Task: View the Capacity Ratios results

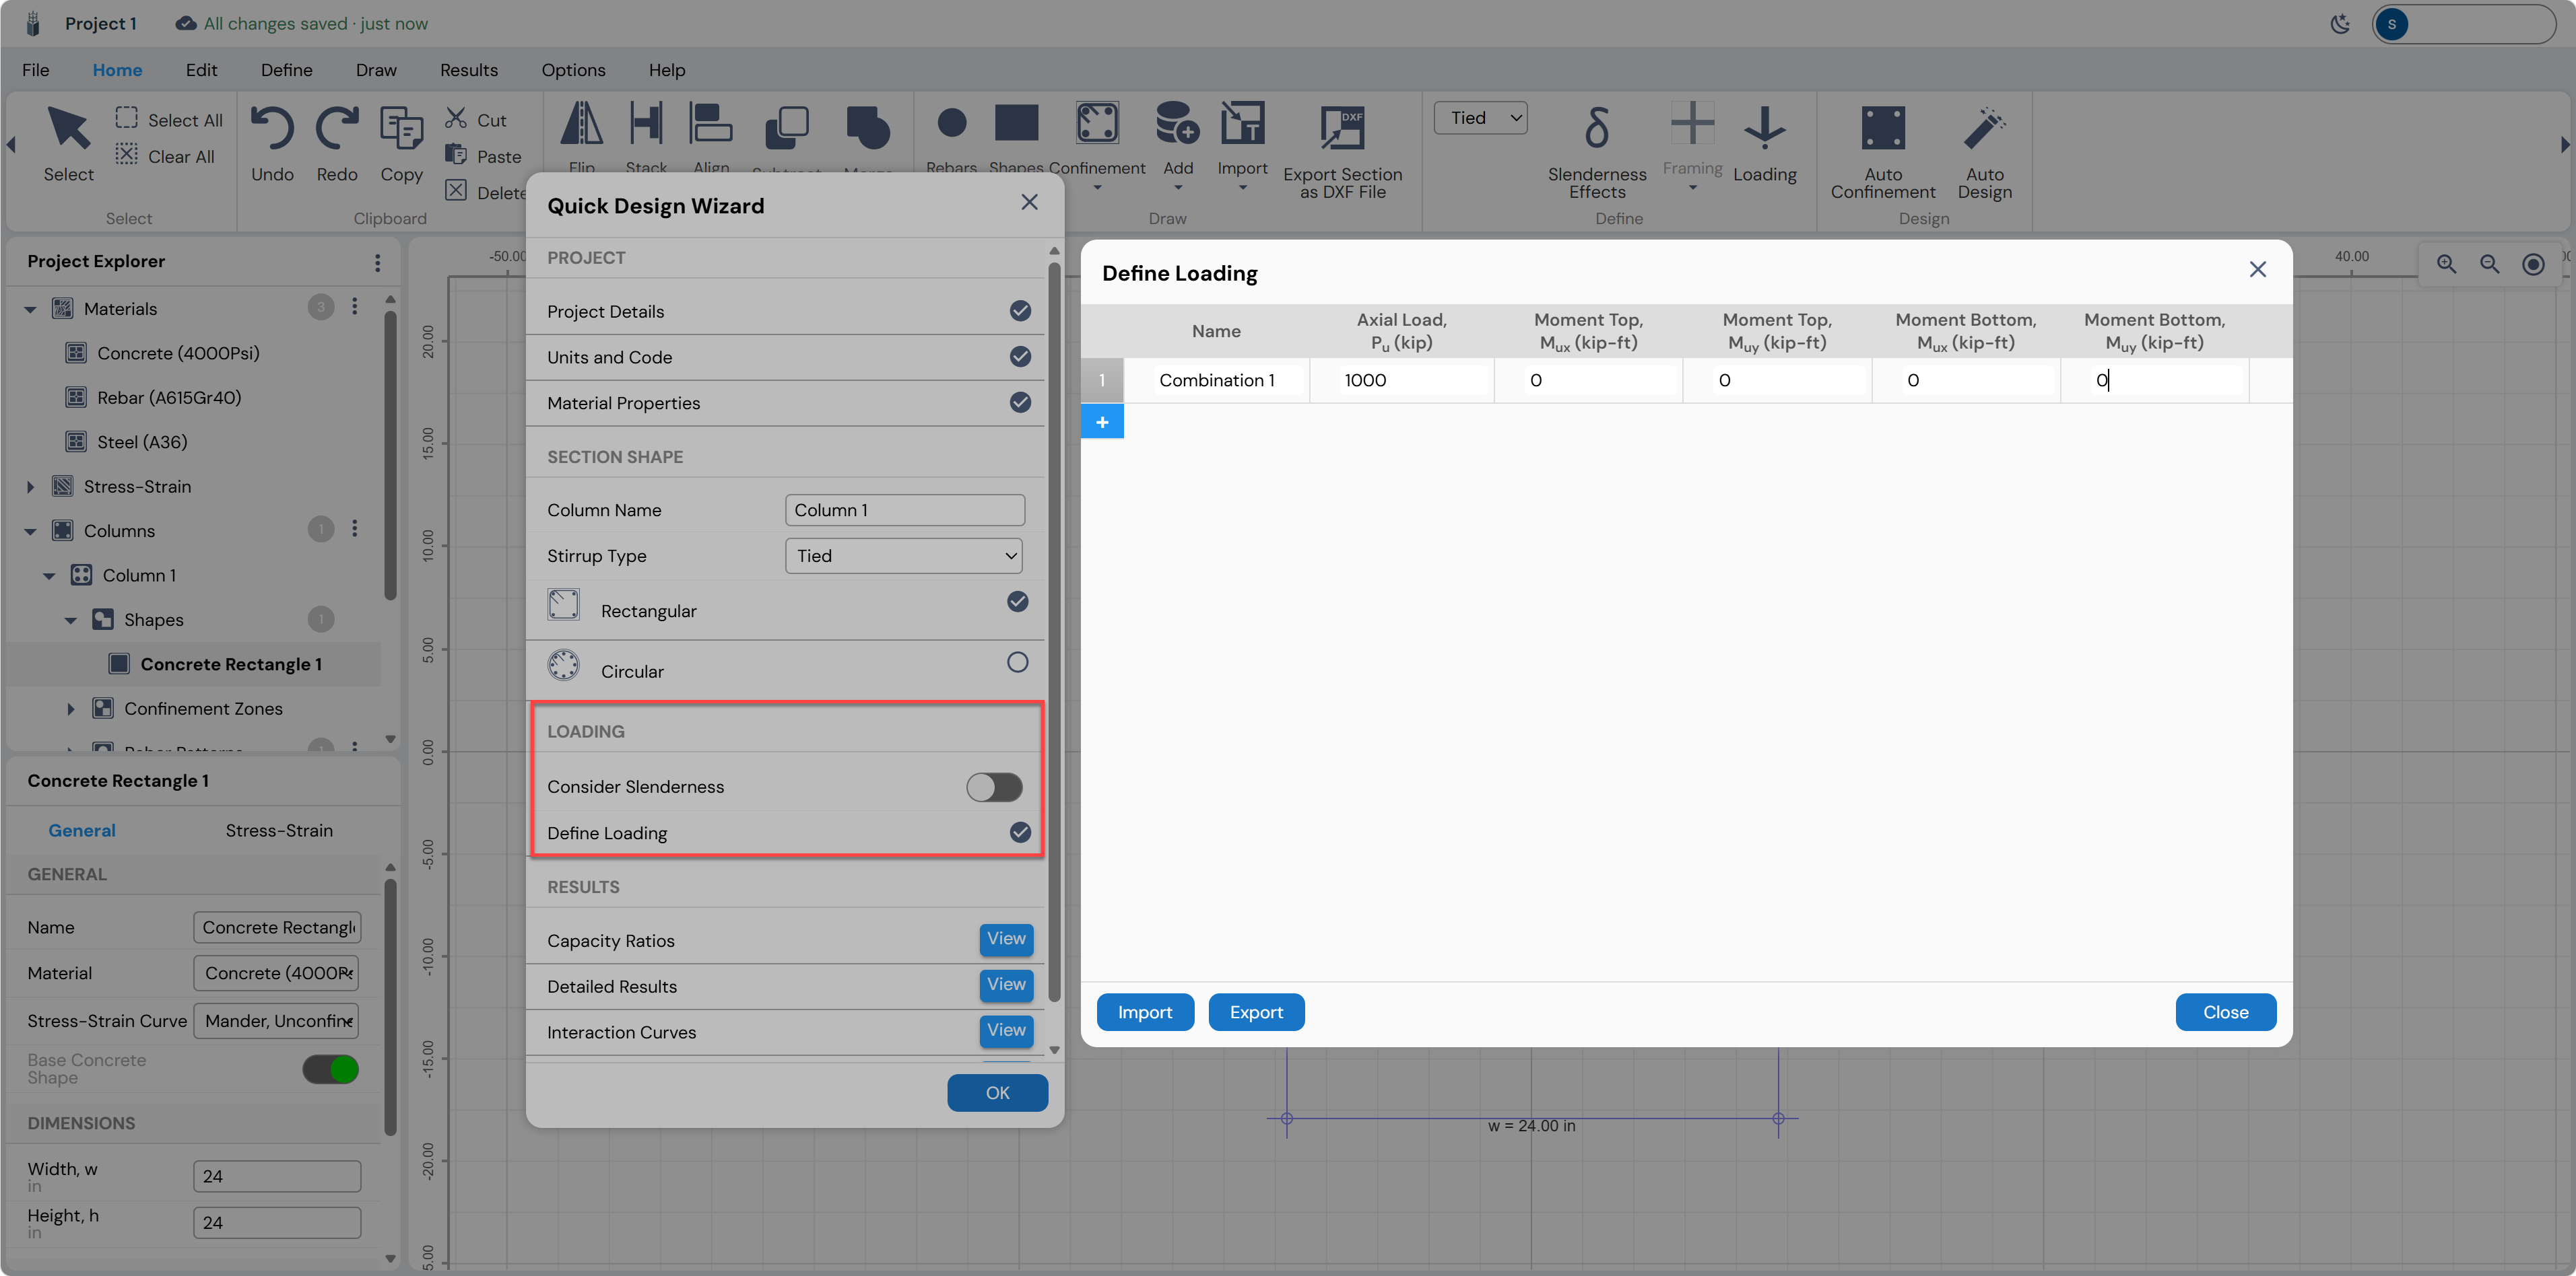Action: [x=1006, y=940]
